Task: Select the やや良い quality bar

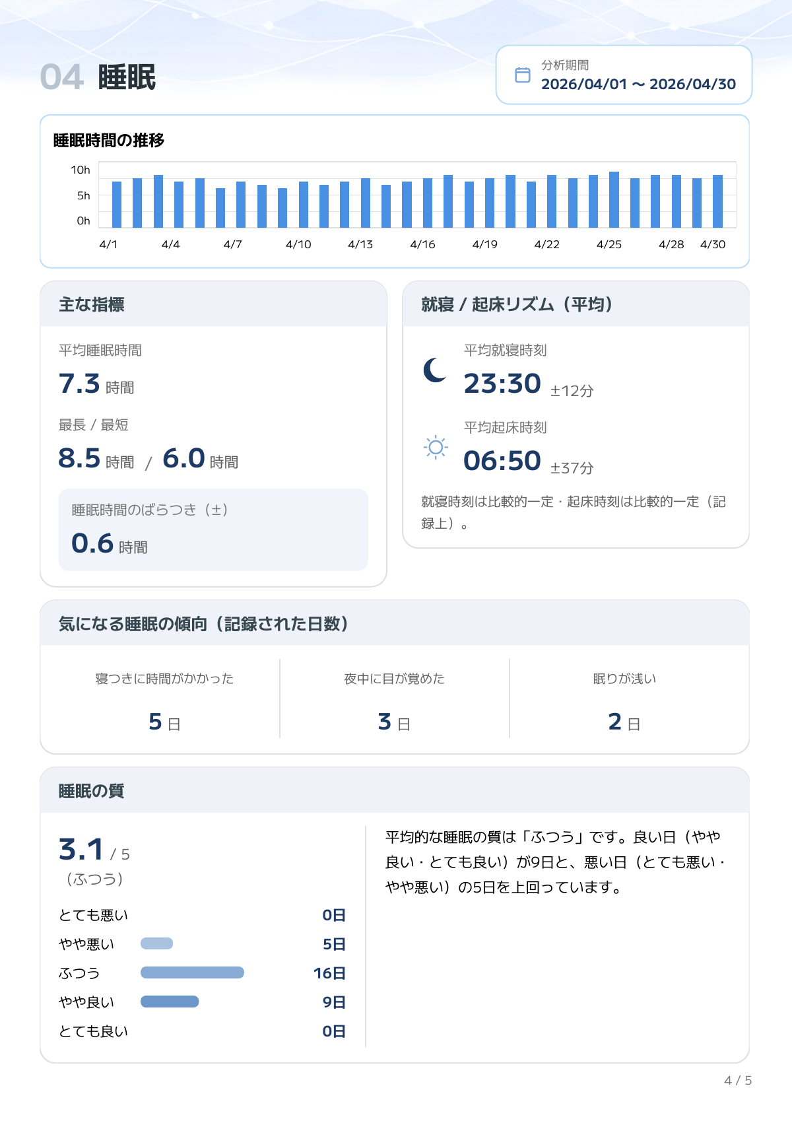Action: pos(170,1002)
